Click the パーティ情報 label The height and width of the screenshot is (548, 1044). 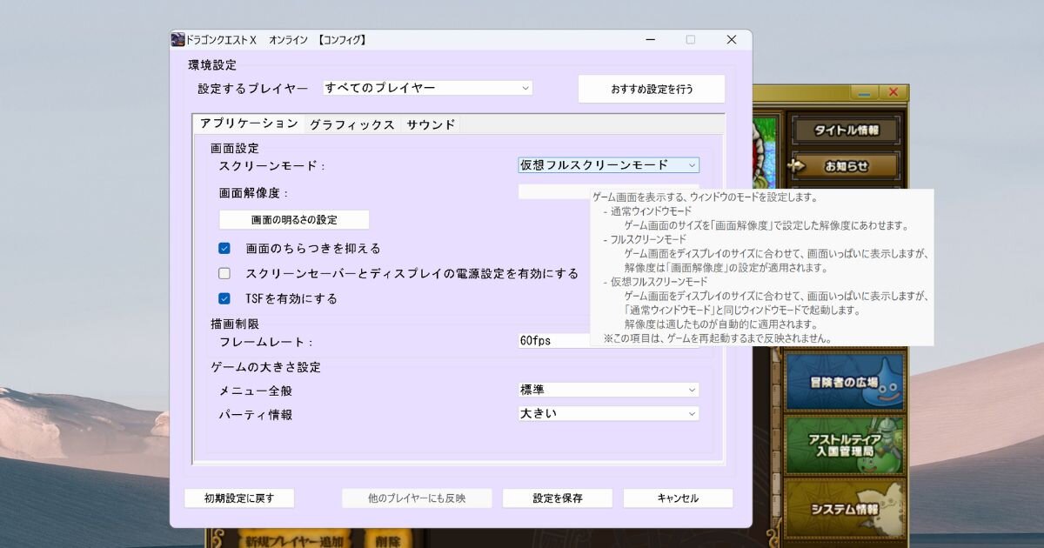[255, 415]
